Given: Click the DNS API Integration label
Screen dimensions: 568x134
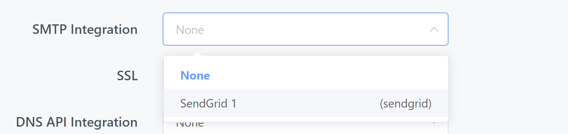Looking at the screenshot, I should (x=77, y=122).
